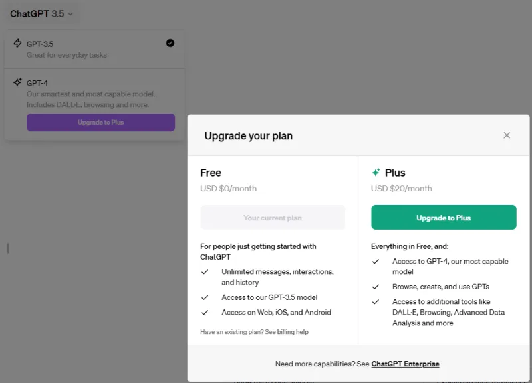Click the GPT-3.5 lightning bolt icon
The image size is (532, 383).
pyautogui.click(x=17, y=44)
